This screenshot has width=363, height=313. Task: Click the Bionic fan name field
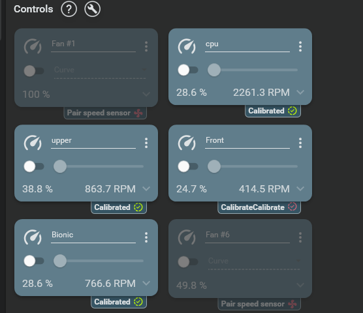(93, 236)
